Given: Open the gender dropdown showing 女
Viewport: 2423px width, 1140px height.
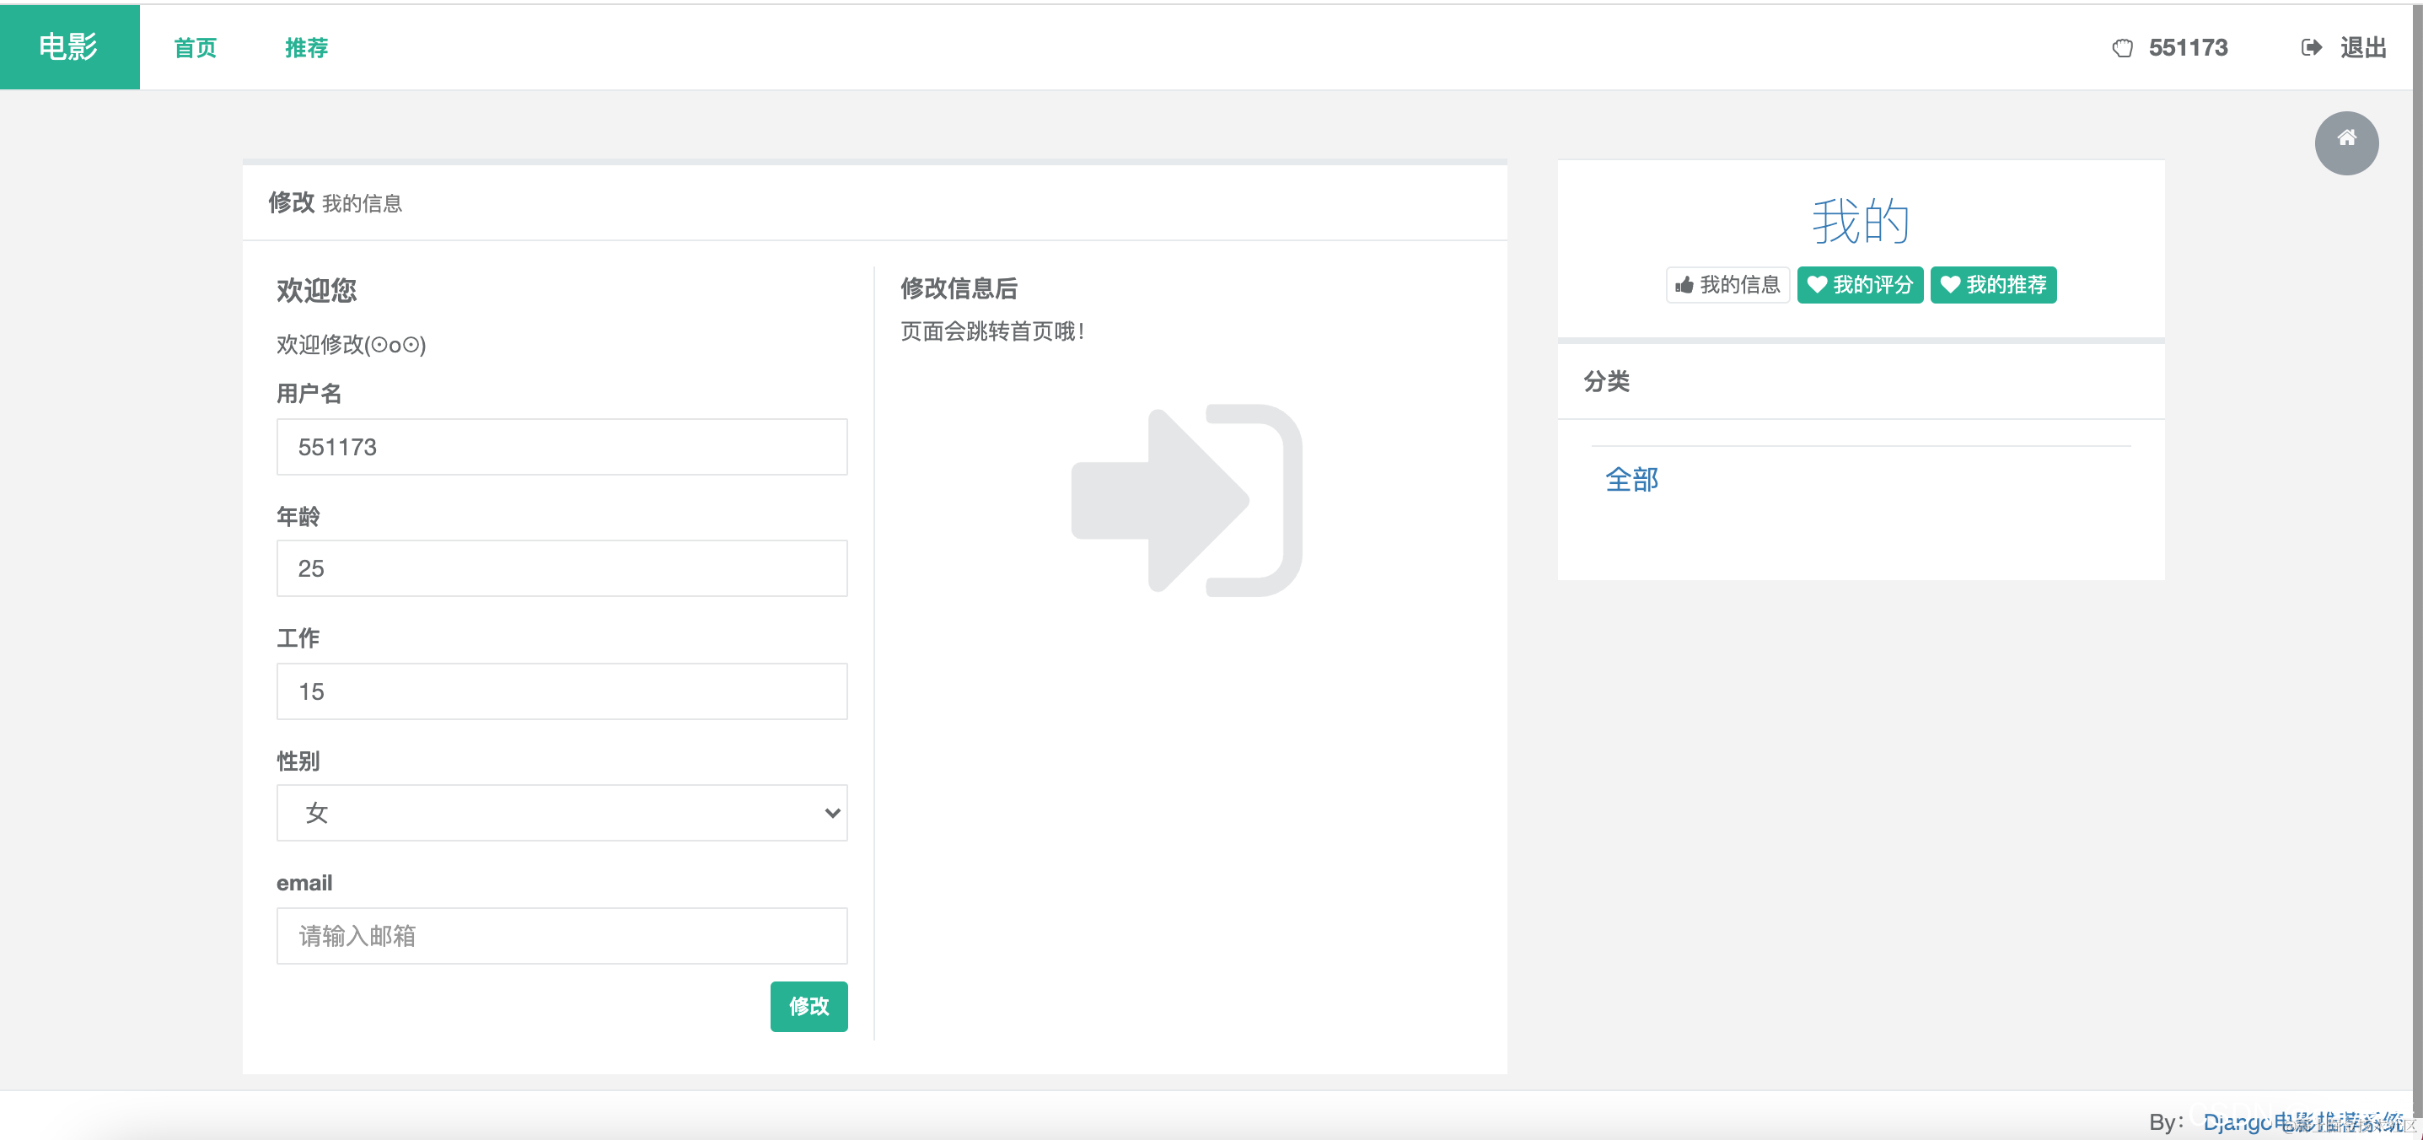Looking at the screenshot, I should [x=561, y=813].
